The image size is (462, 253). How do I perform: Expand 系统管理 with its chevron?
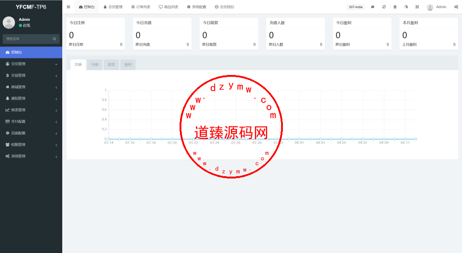(56, 156)
